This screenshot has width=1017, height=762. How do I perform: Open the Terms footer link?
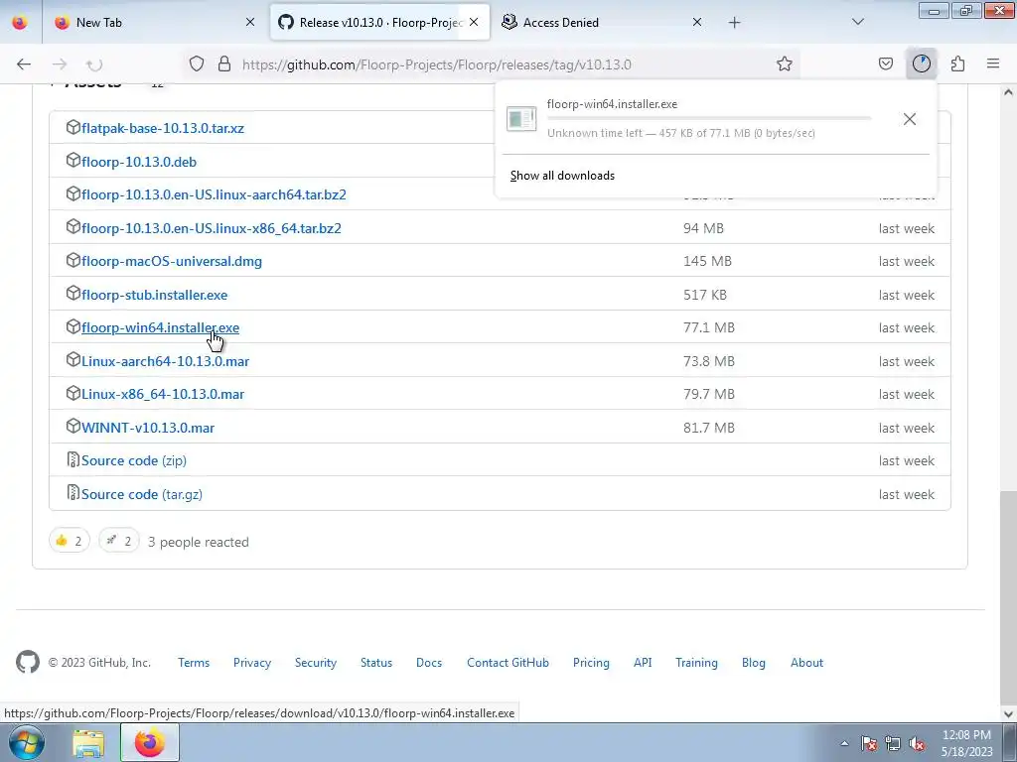pyautogui.click(x=194, y=662)
